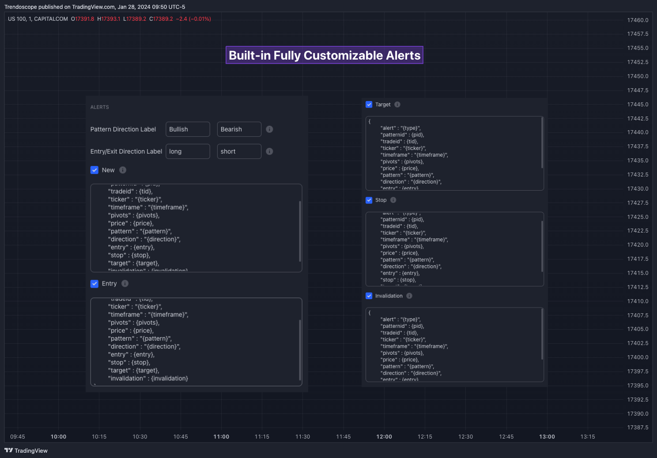Show info tooltip next to Target checkbox
Image resolution: width=657 pixels, height=458 pixels.
(397, 105)
